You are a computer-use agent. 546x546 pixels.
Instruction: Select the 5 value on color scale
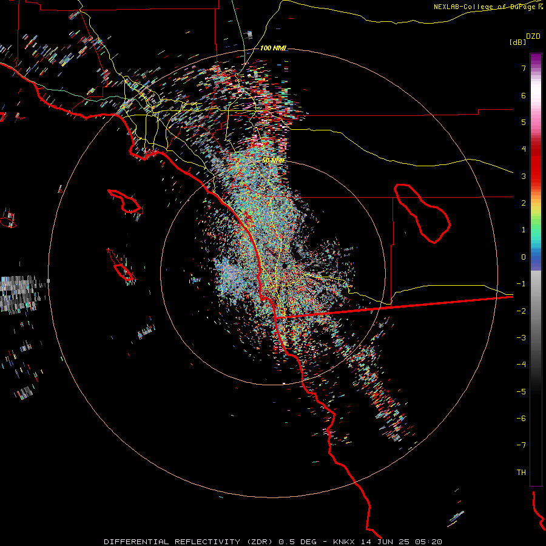[x=524, y=122]
